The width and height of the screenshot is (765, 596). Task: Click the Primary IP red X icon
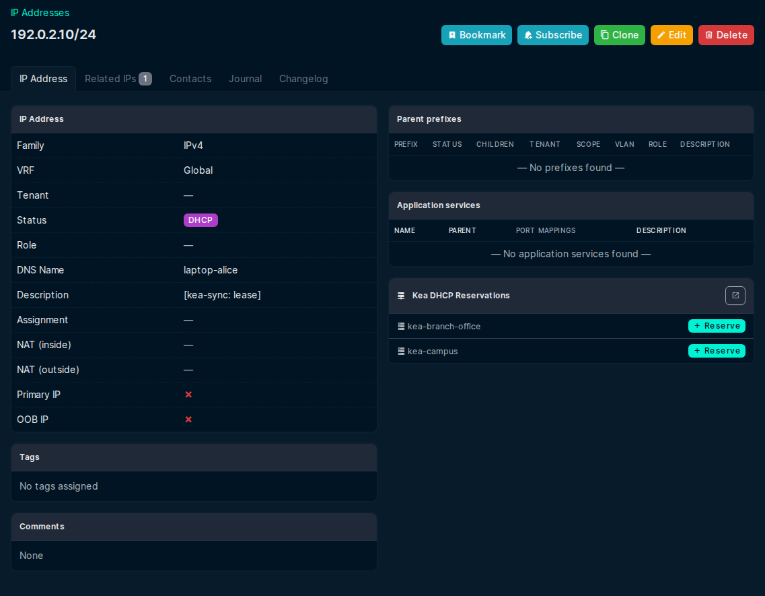coord(188,395)
